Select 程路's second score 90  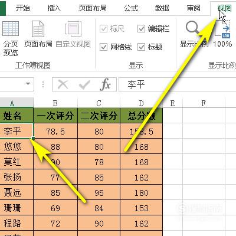pyautogui.click(x=99, y=223)
